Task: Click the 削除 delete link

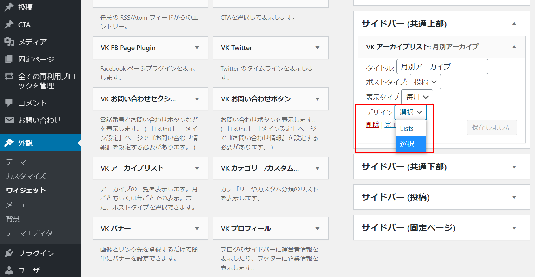Action: click(x=373, y=125)
